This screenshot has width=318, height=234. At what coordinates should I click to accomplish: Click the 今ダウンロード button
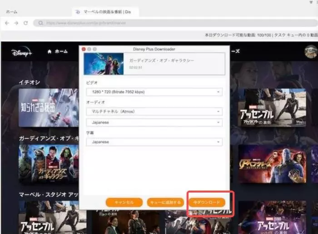coord(207,202)
